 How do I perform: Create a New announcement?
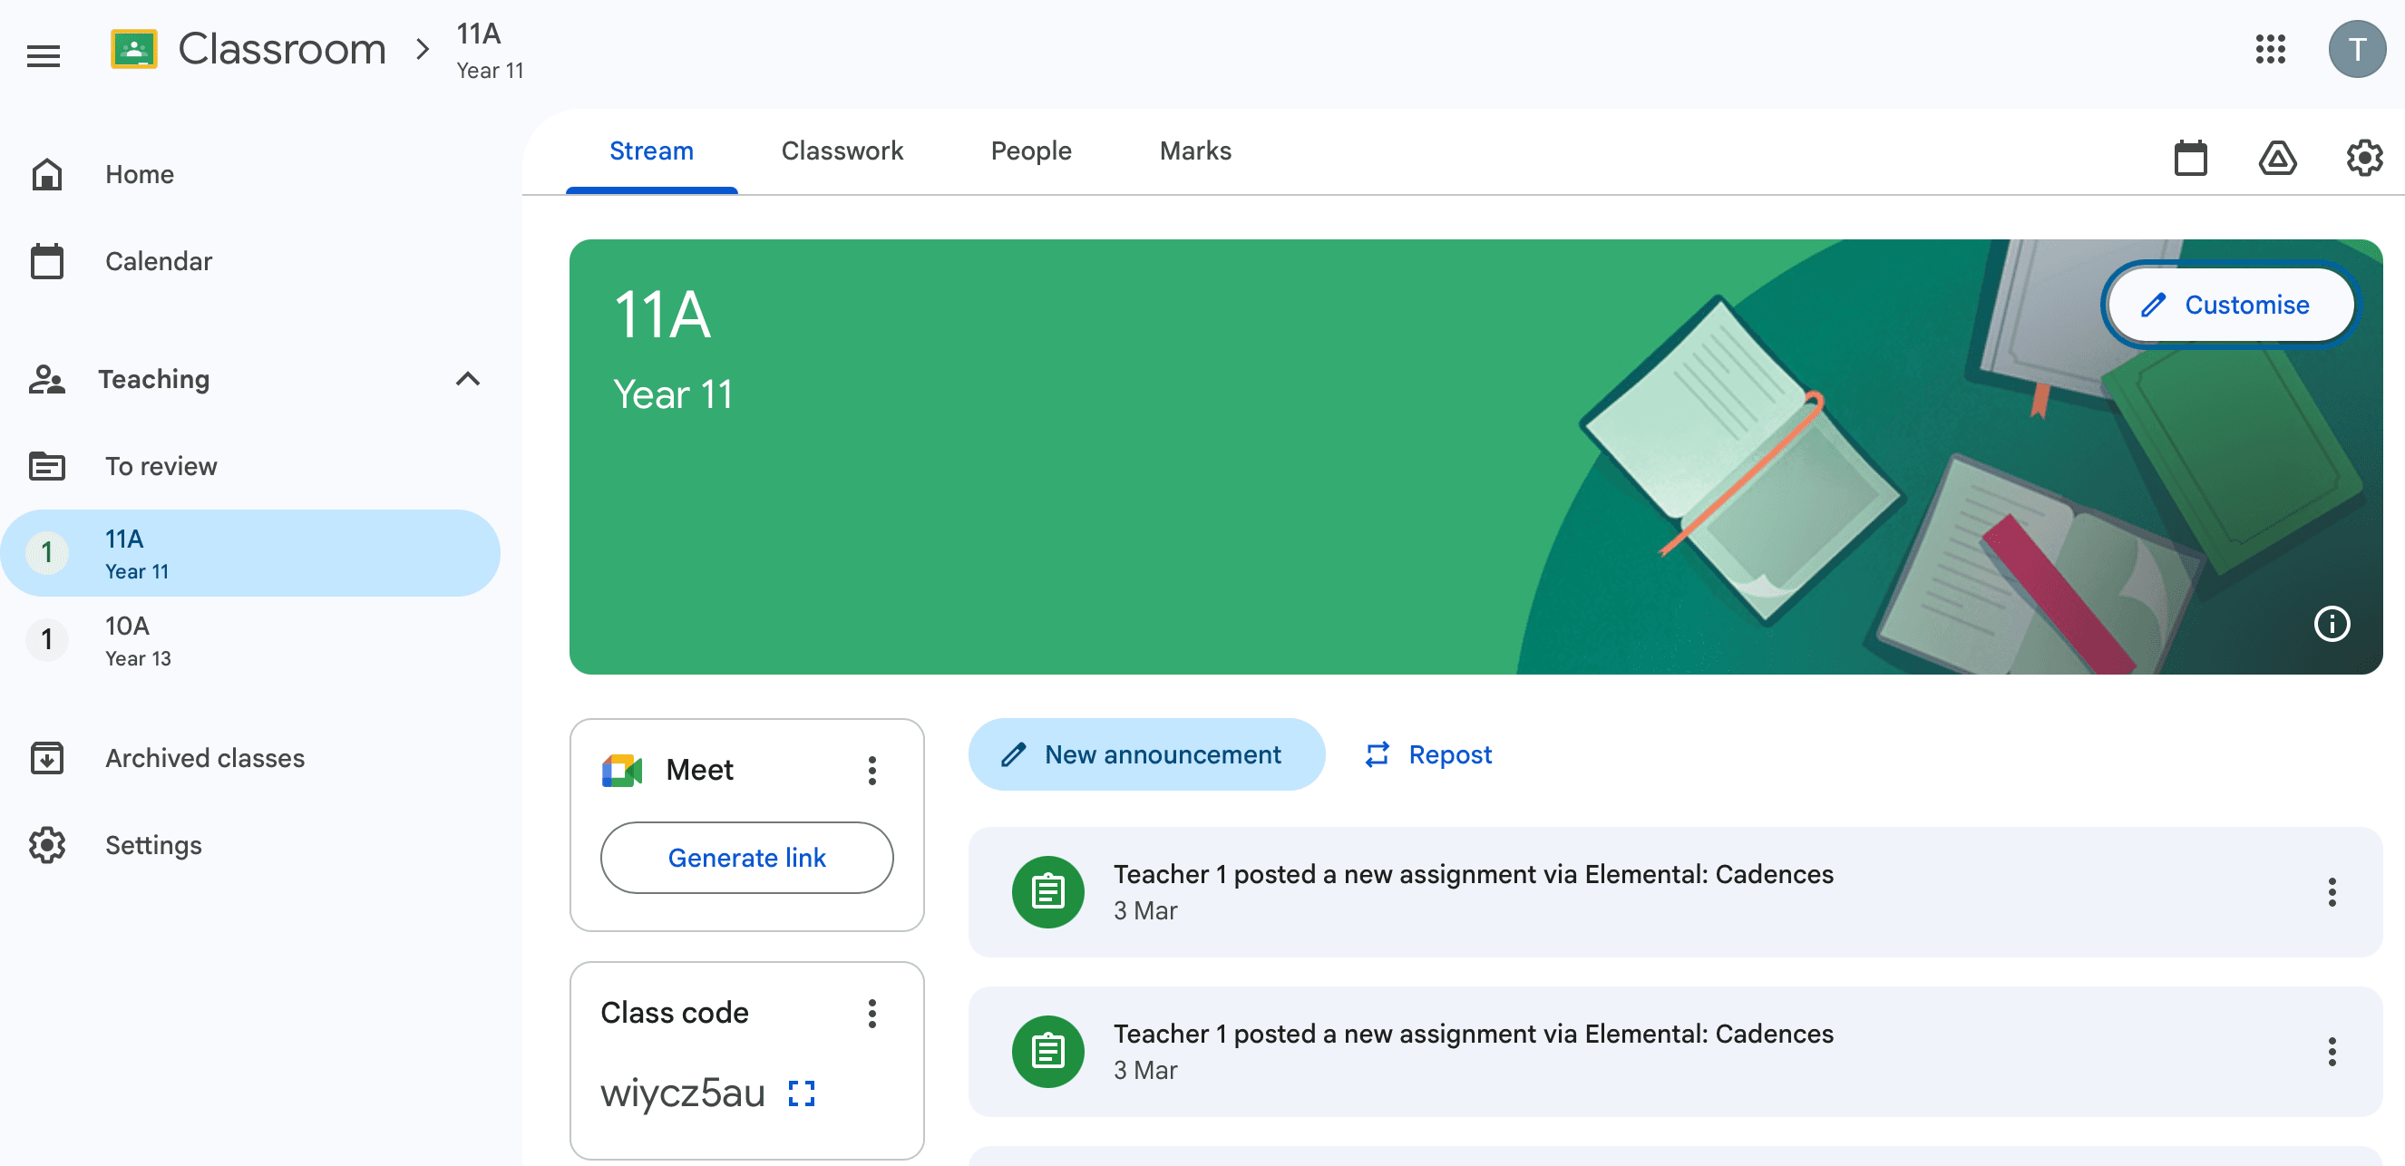1145,754
